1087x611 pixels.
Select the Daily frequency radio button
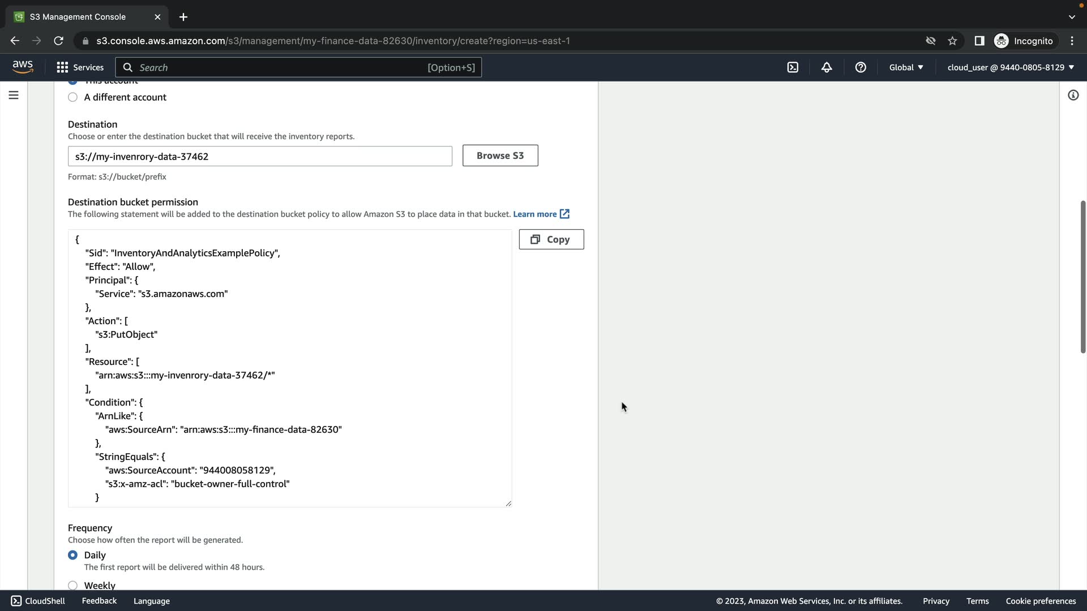click(73, 555)
